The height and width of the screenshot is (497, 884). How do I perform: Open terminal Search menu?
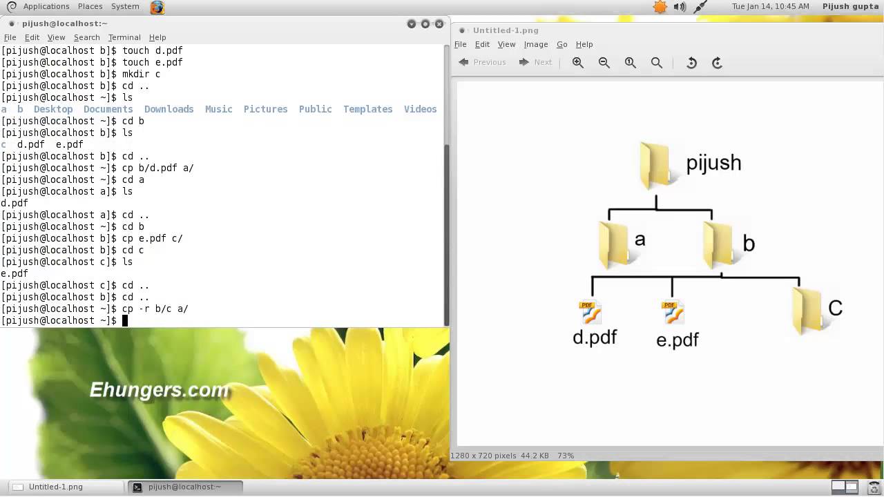coord(87,37)
